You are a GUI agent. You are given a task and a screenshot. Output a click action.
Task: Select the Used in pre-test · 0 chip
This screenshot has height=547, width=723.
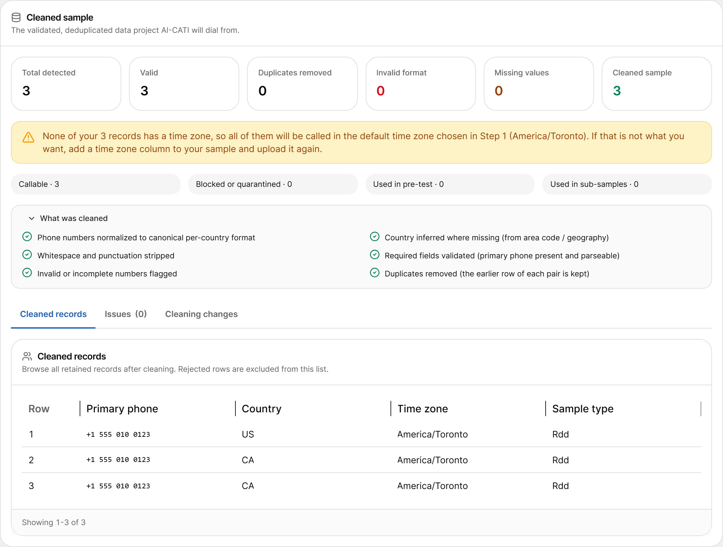[x=450, y=184]
